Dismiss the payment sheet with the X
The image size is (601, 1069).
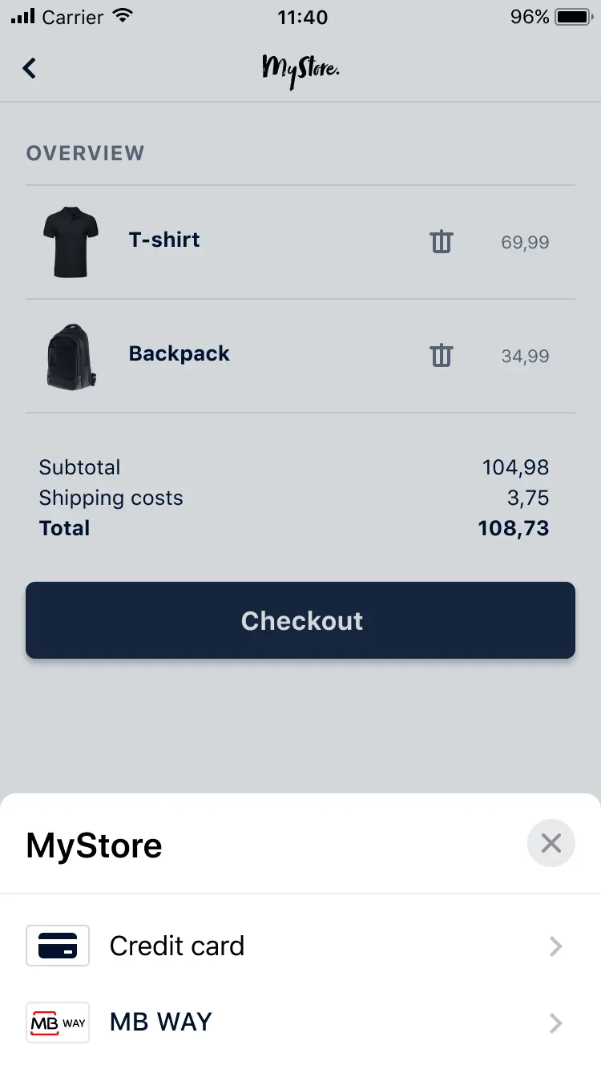click(x=551, y=843)
